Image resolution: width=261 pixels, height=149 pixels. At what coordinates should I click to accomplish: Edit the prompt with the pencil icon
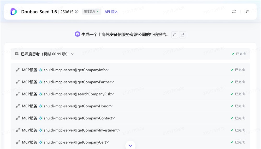(x=175, y=35)
